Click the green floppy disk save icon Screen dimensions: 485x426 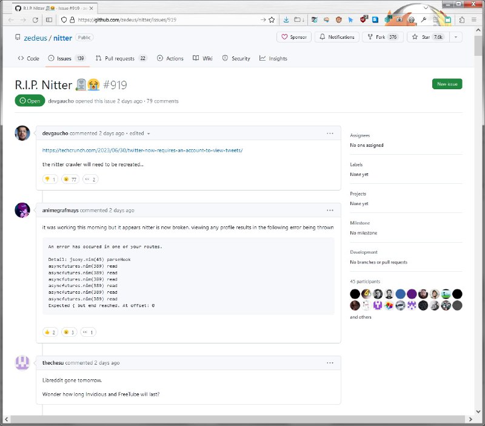[x=448, y=20]
